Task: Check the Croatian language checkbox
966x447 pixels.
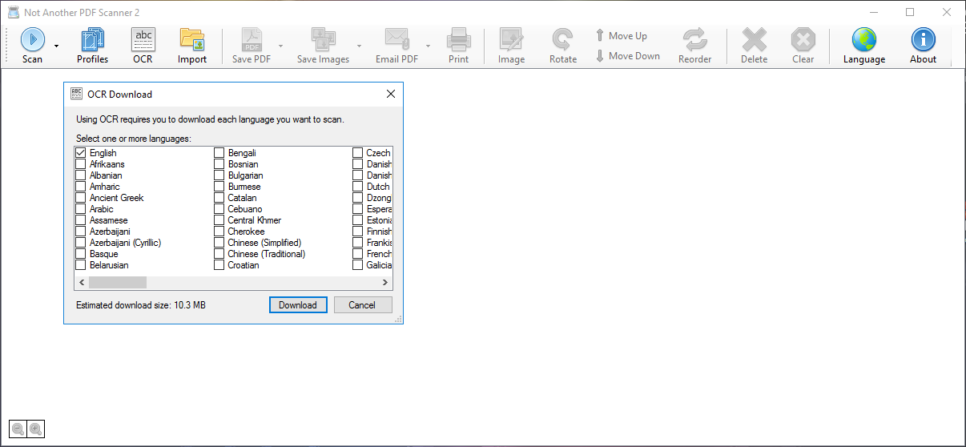Action: (x=219, y=264)
